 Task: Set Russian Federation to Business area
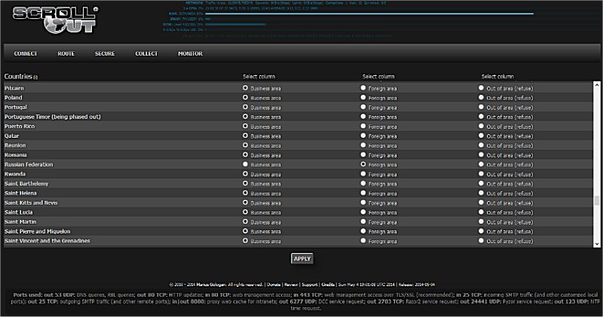245,164
